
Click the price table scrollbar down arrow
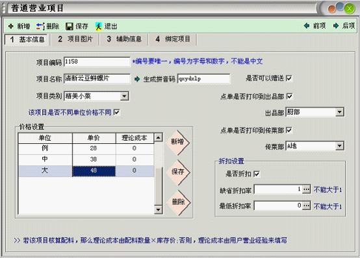pos(158,209)
